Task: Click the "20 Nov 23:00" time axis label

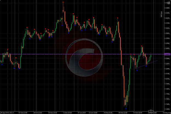Action: (x=53, y=113)
